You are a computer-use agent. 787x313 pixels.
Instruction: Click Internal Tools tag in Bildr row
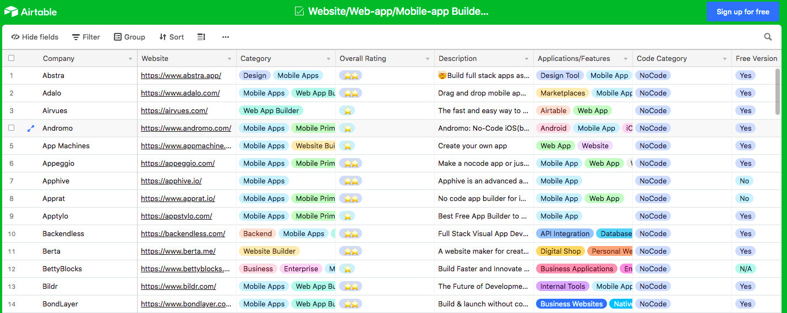(x=563, y=287)
